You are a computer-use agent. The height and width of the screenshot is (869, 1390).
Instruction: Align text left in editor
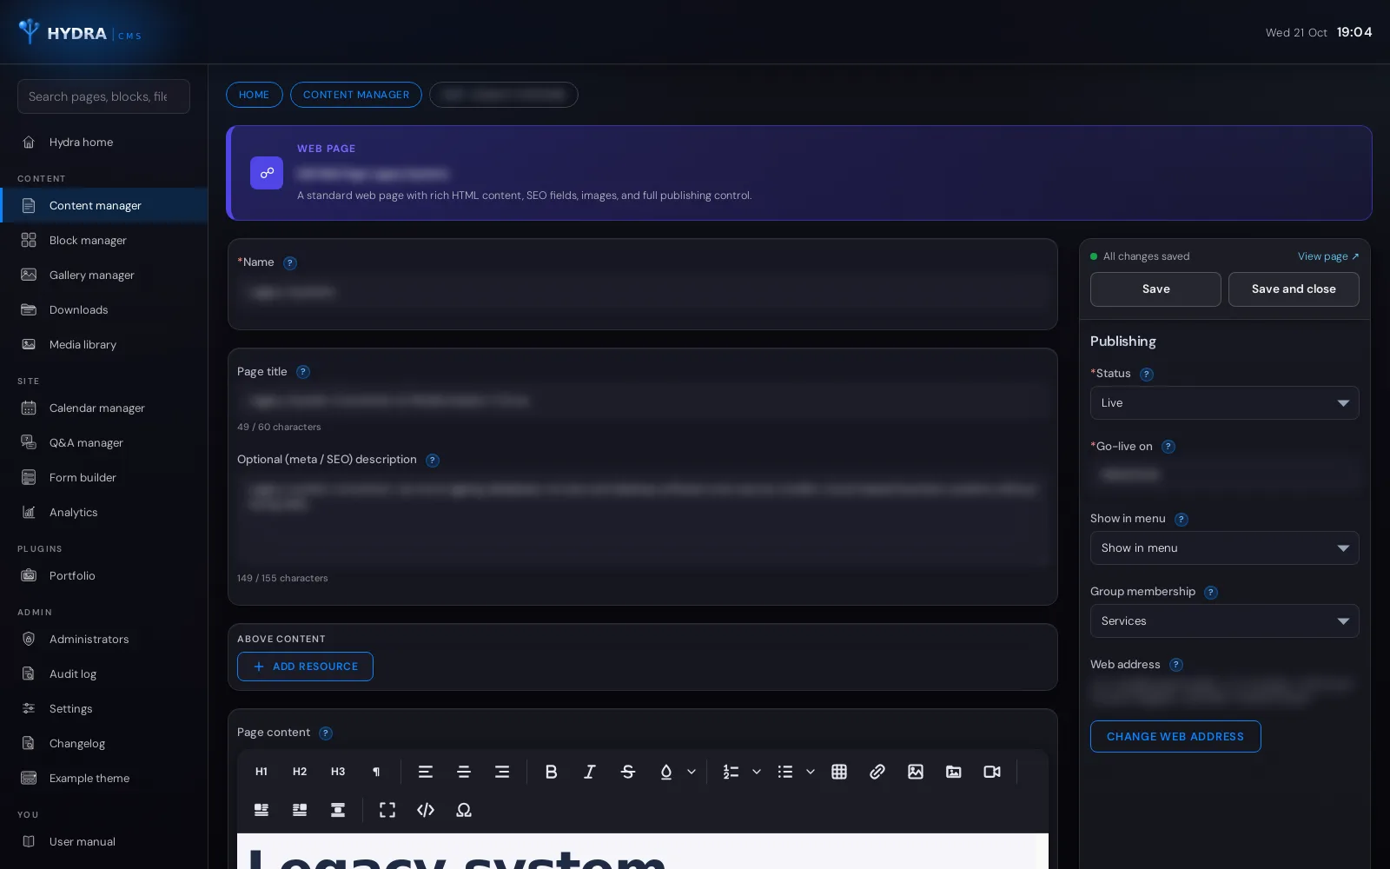coord(426,772)
